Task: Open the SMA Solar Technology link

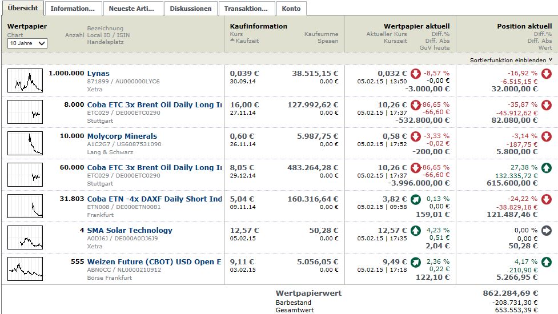Action: 130,230
